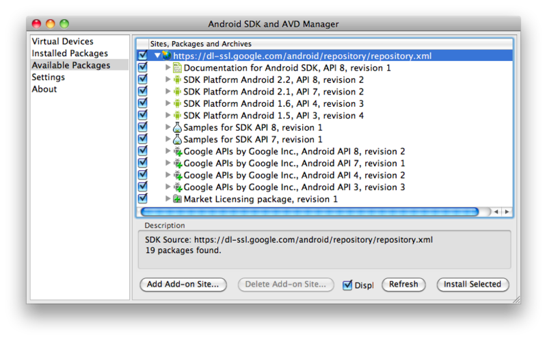Click Android robot icon for SDK Platform 2.2
This screenshot has height=340, width=547.
tap(177, 79)
